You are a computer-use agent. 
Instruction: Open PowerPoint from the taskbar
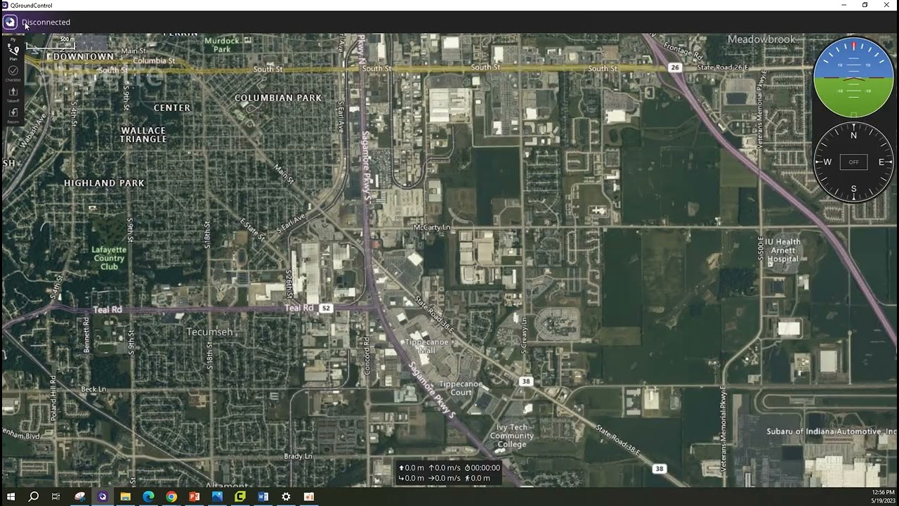(x=194, y=497)
